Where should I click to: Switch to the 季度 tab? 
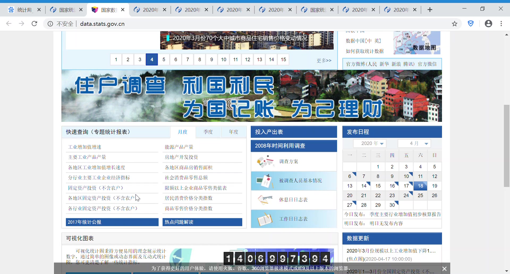pyautogui.click(x=208, y=132)
